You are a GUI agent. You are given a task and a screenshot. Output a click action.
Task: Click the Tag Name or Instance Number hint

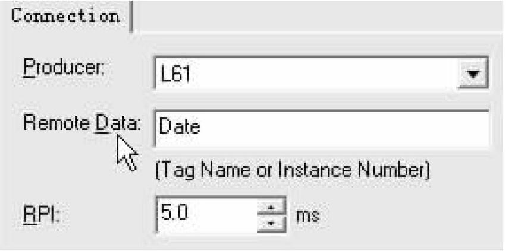[291, 172]
